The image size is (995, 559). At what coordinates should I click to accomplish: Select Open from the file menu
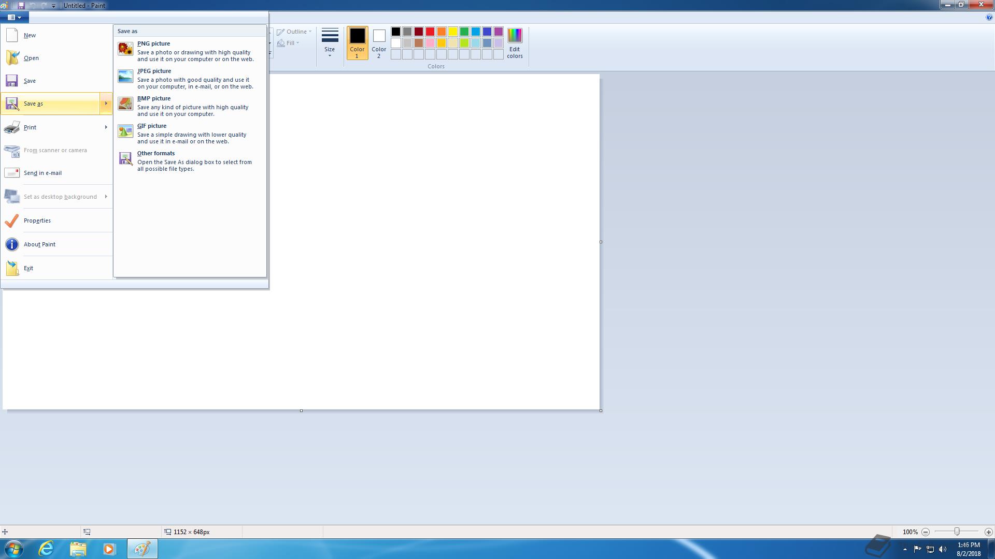56,58
